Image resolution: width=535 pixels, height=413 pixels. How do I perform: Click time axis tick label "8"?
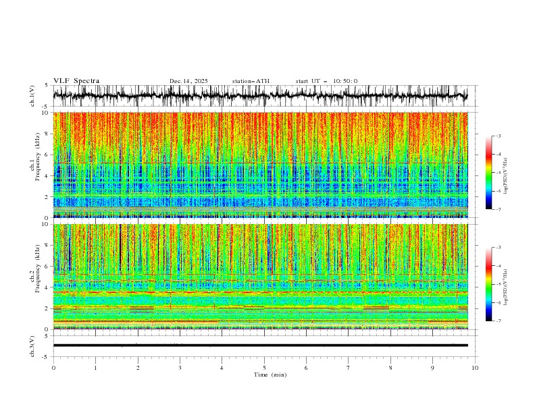point(390,368)
